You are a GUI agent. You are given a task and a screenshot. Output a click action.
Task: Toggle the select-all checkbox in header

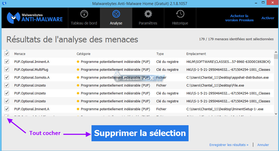pyautogui.click(x=7, y=54)
